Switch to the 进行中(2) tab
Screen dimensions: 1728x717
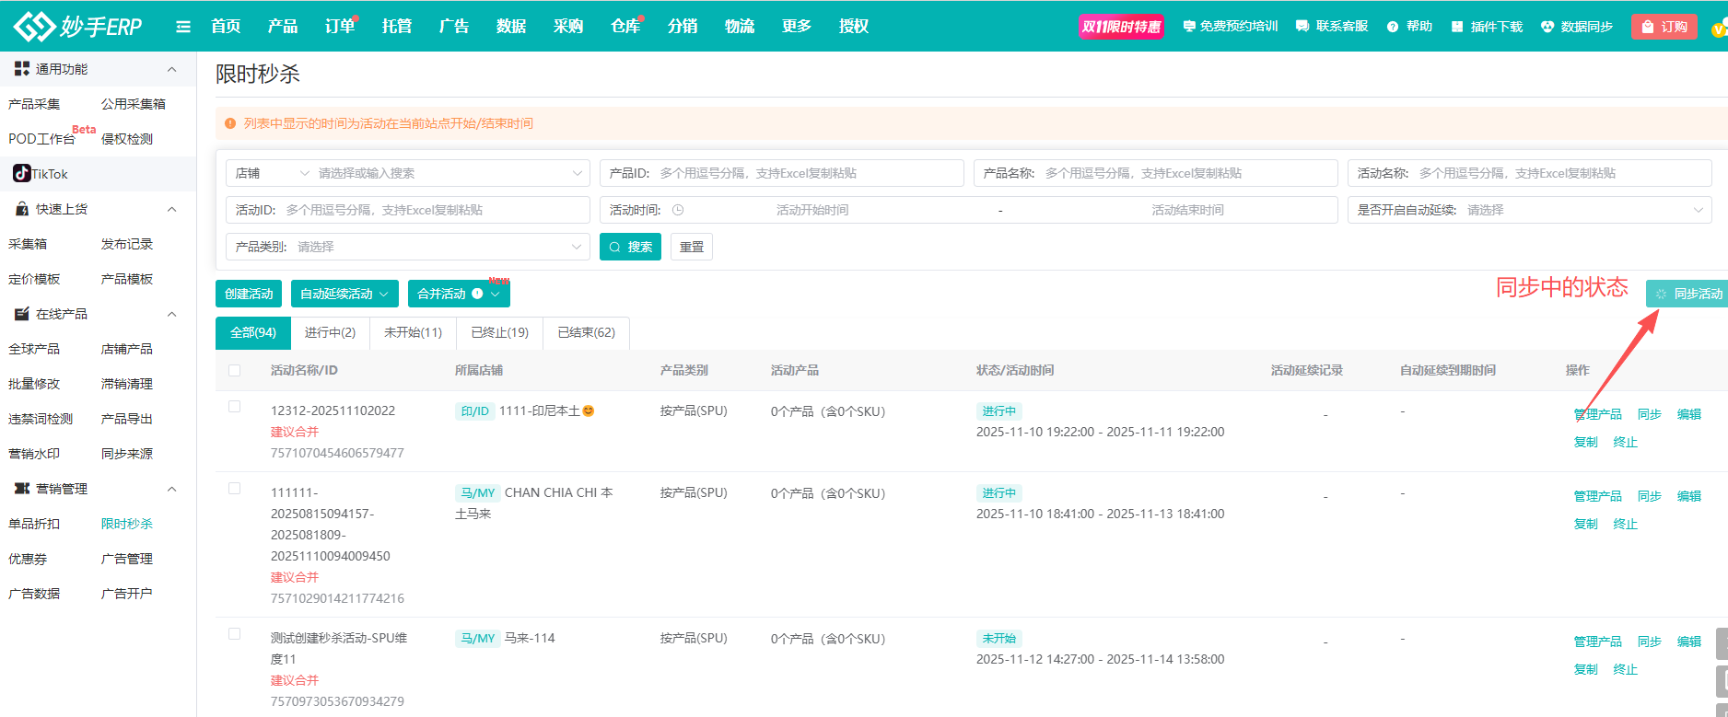[x=330, y=332]
